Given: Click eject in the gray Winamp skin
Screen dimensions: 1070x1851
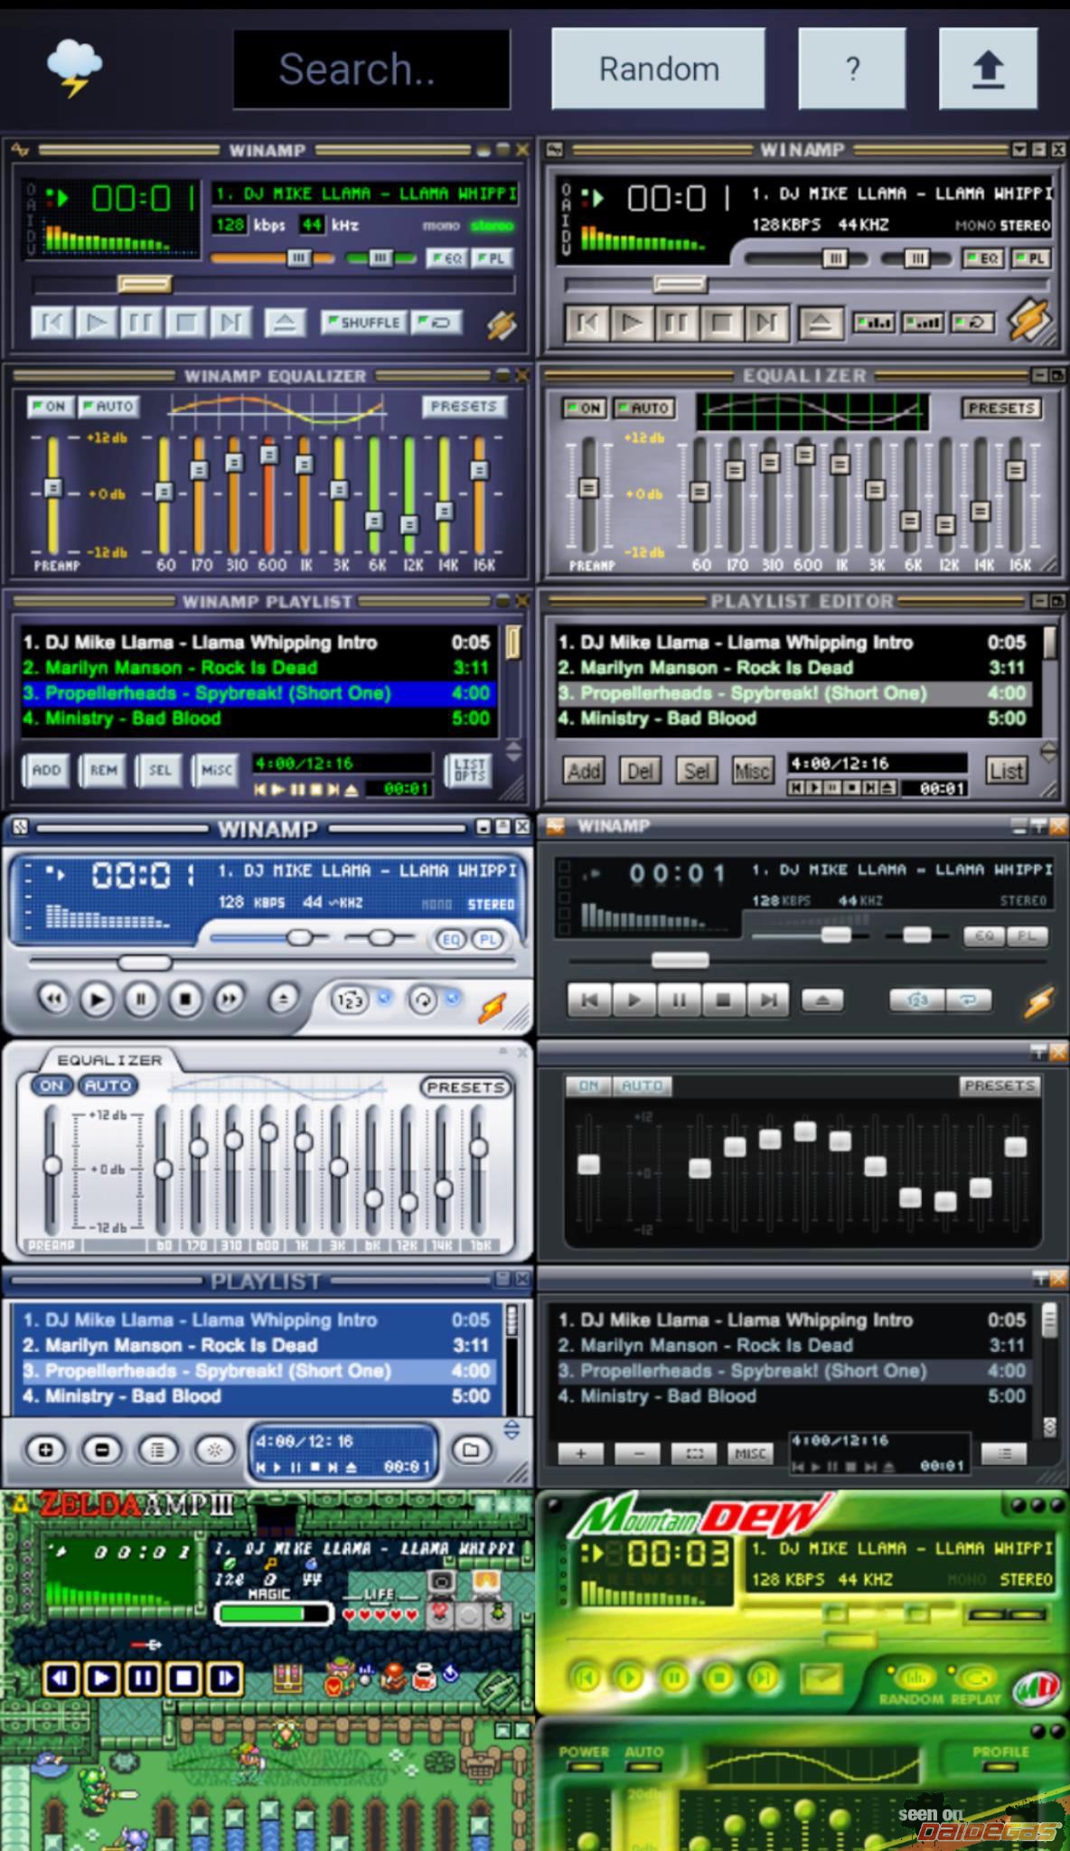Looking at the screenshot, I should pos(821,323).
